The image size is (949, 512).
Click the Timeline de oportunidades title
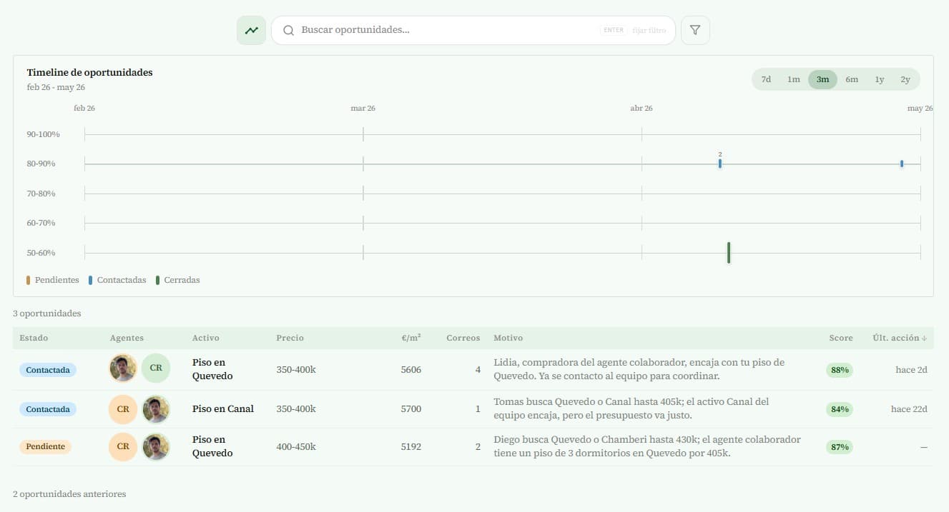[x=89, y=72]
